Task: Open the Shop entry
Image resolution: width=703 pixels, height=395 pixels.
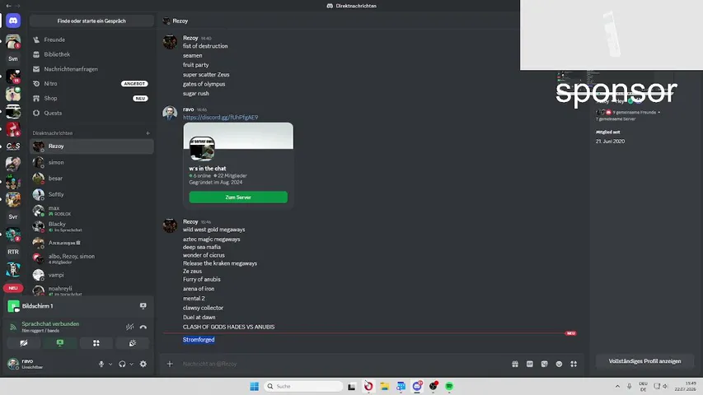Action: click(91, 98)
